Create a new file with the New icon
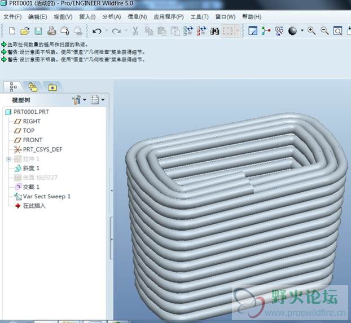The width and height of the screenshot is (351, 323). [x=12, y=31]
